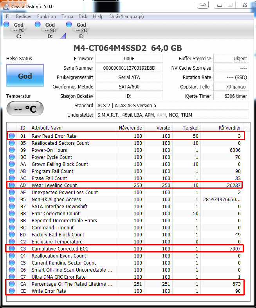
Task: Click the Attributt Navn column header
Action: click(x=72, y=128)
